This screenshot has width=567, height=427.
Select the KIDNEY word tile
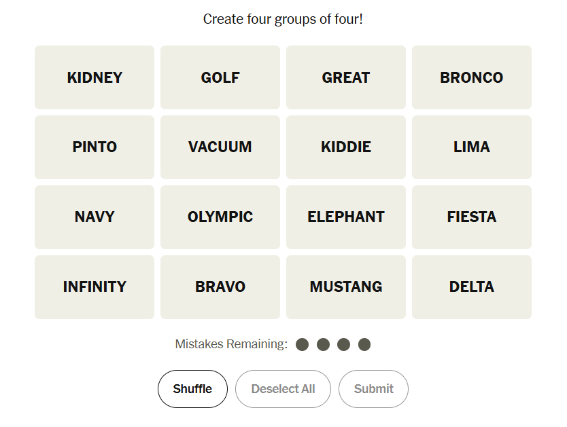click(x=94, y=77)
